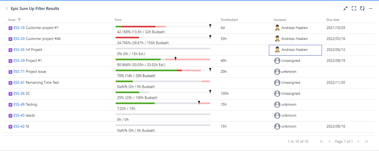Grab the gadget drag handle icon

coord(7,8)
